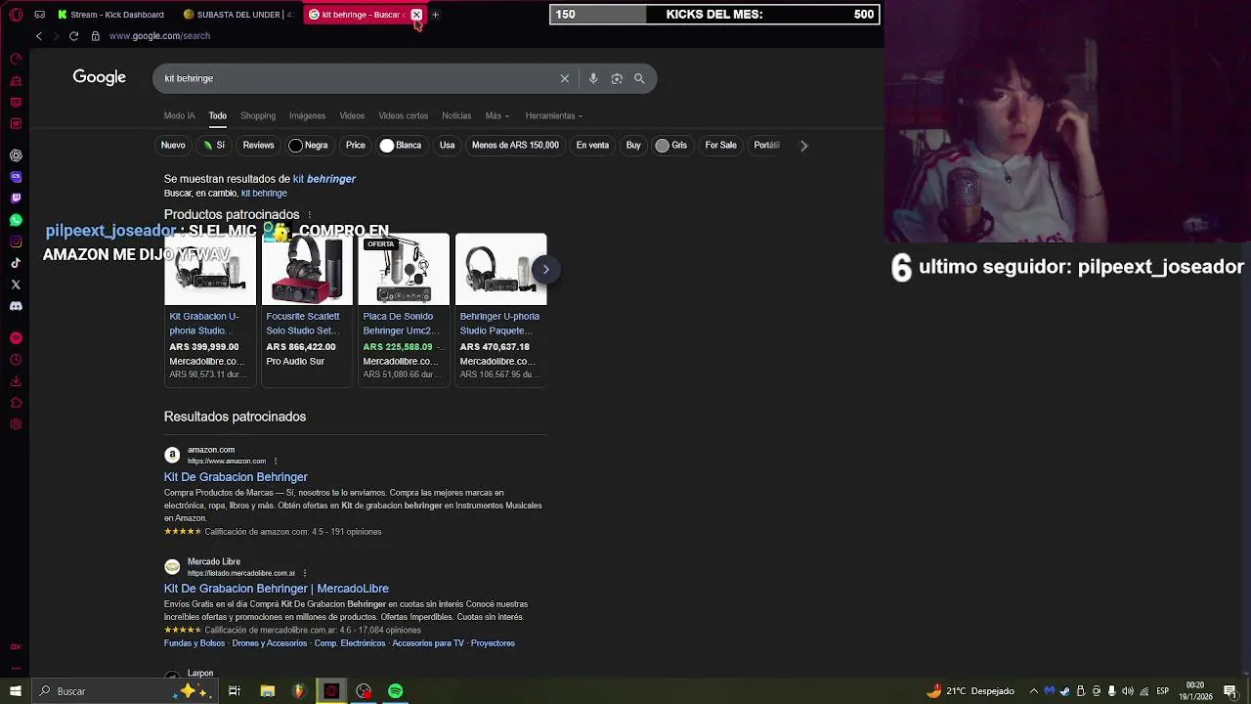This screenshot has height=704, width=1251.
Task: Search instead for kit behringe link
Action: pyautogui.click(x=264, y=194)
